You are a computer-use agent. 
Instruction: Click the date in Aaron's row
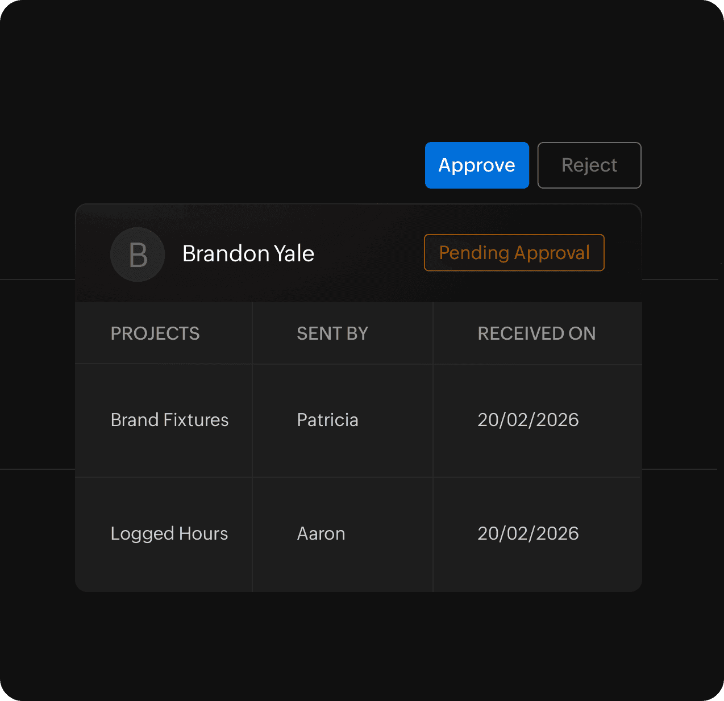coord(528,533)
